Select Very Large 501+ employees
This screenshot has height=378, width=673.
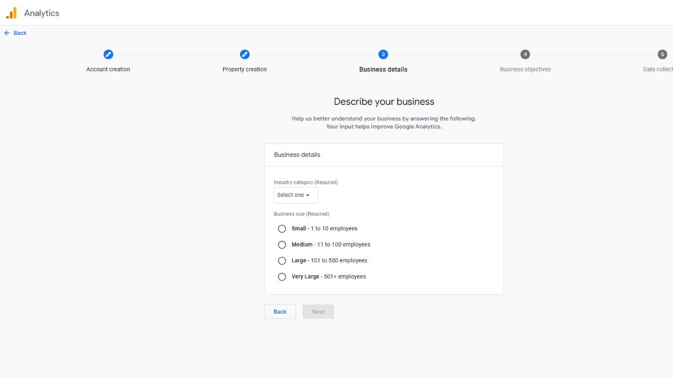click(282, 277)
